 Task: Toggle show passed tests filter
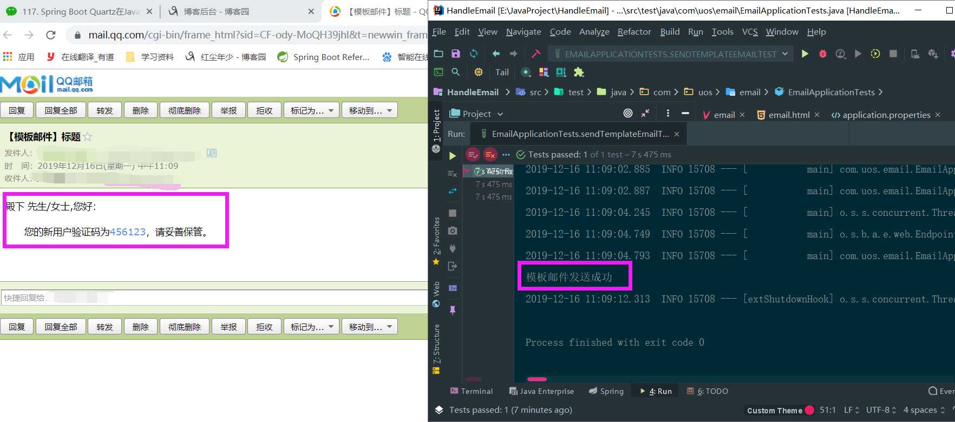(473, 155)
